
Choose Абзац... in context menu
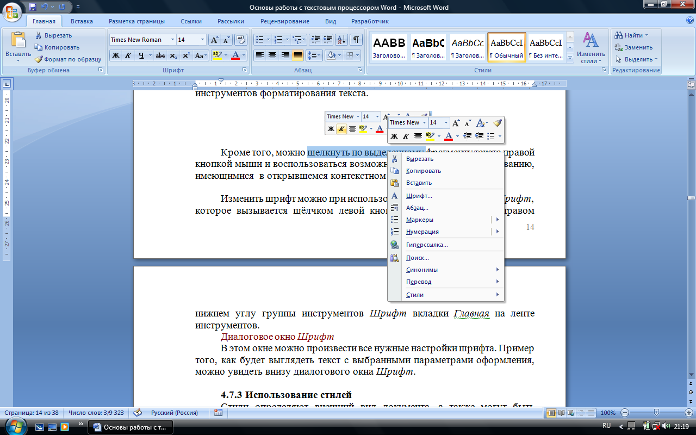446,208
